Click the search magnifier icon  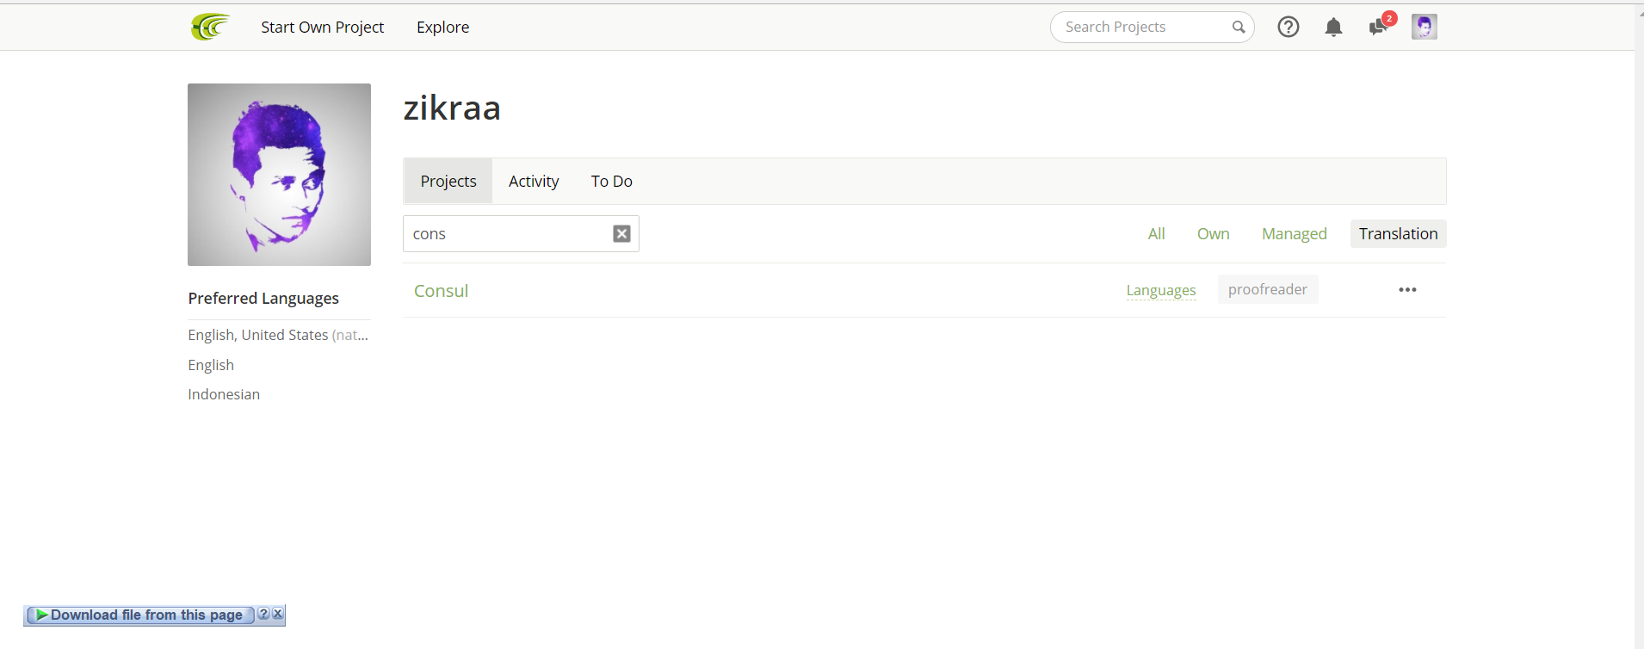(1238, 27)
